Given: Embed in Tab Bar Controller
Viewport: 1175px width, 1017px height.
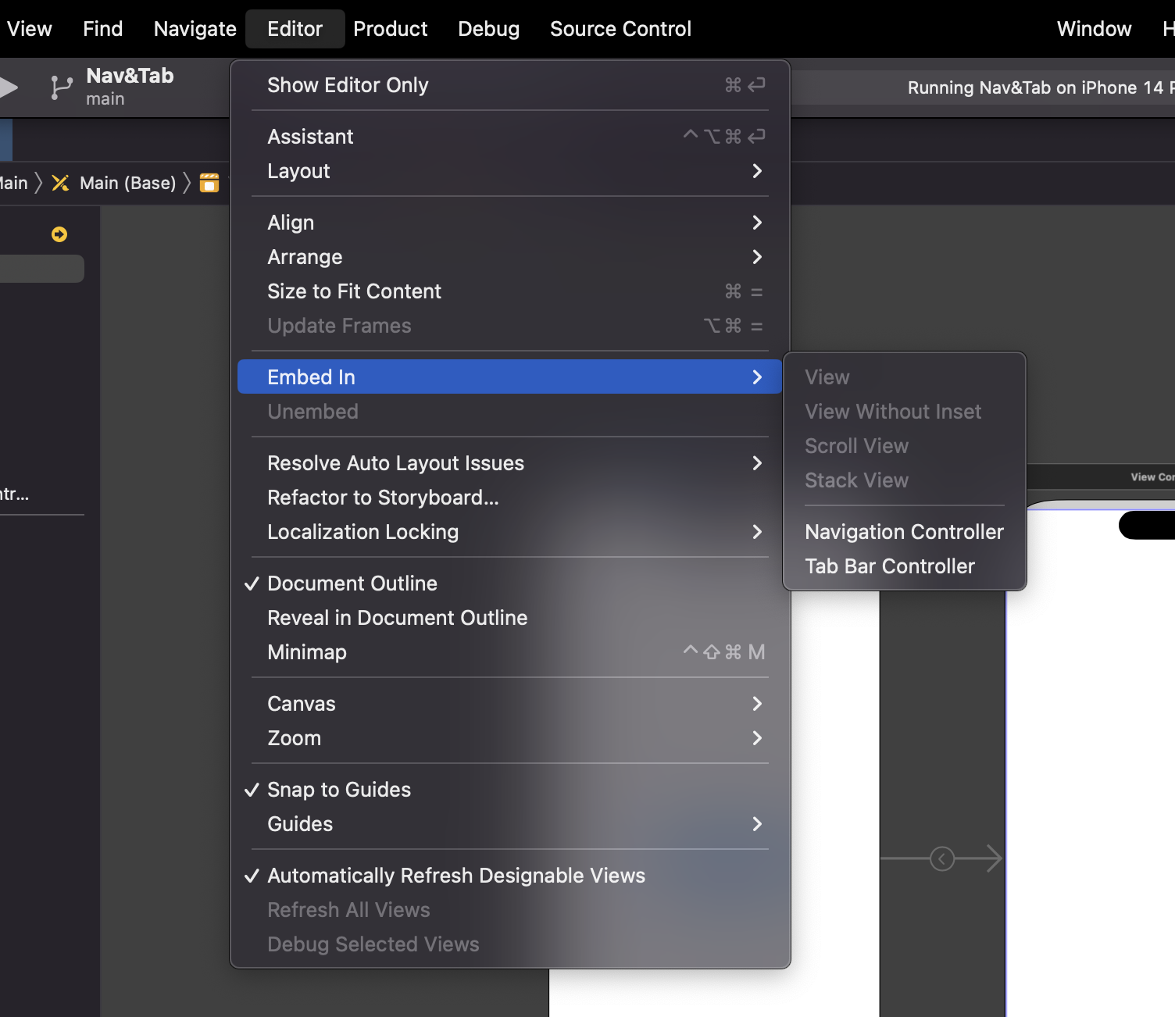Looking at the screenshot, I should point(904,566).
